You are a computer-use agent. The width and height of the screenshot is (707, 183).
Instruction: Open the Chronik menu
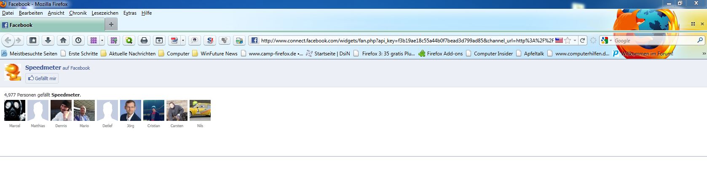[x=78, y=13]
